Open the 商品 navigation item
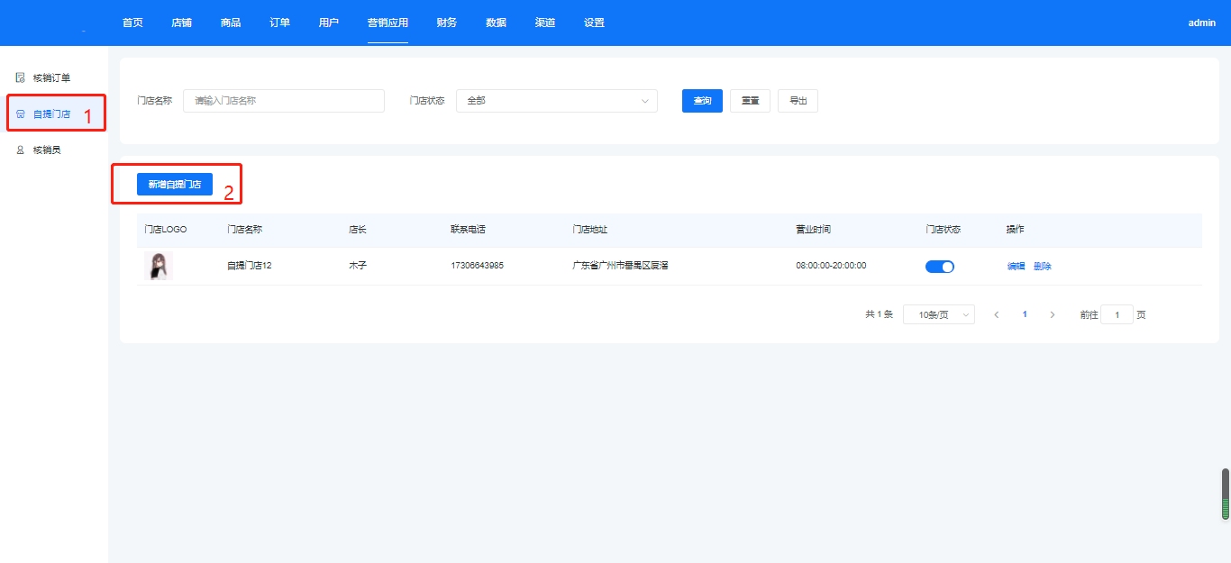 [231, 23]
